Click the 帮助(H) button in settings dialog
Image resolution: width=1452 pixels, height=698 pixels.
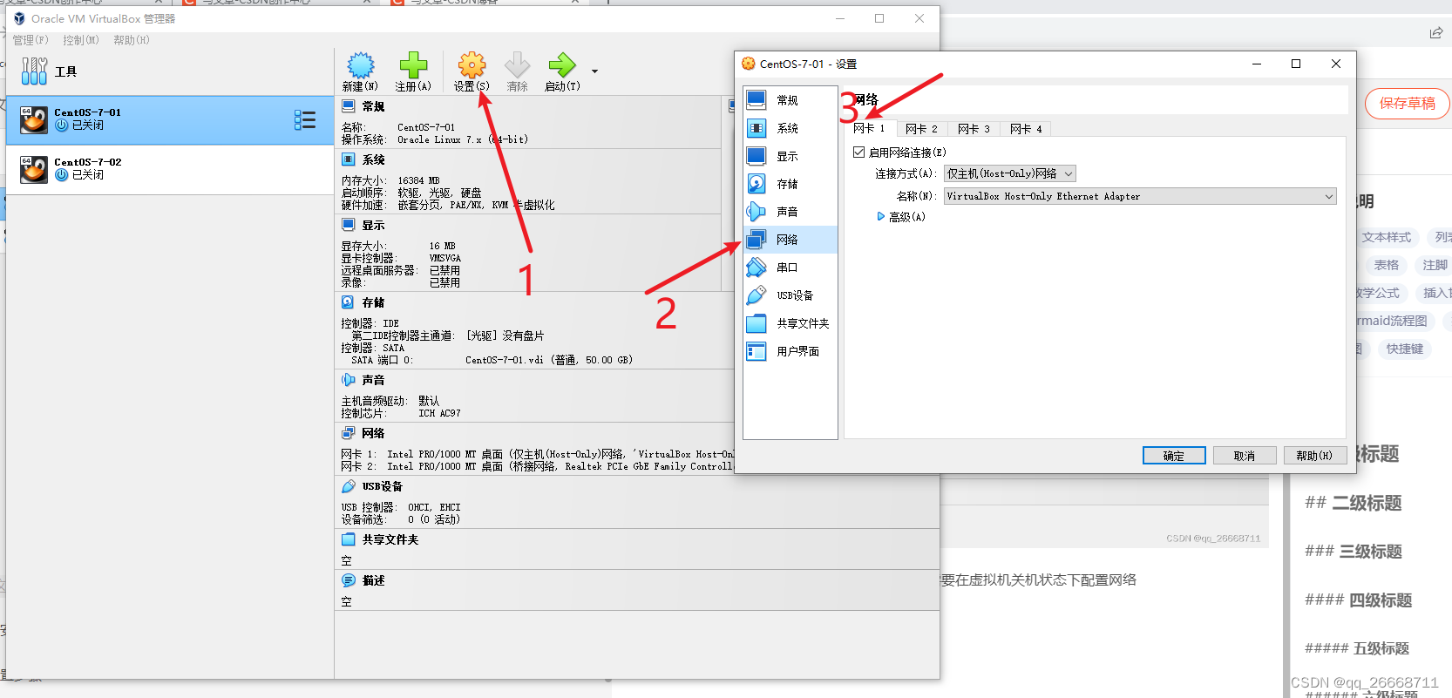1314,456
